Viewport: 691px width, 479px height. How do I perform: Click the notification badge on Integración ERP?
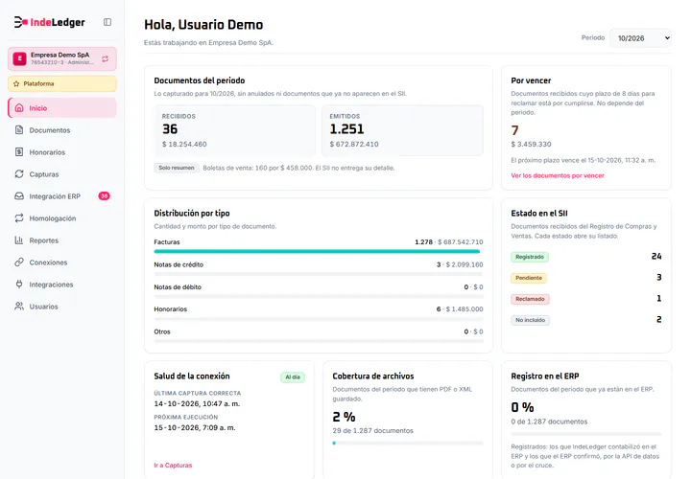point(104,196)
